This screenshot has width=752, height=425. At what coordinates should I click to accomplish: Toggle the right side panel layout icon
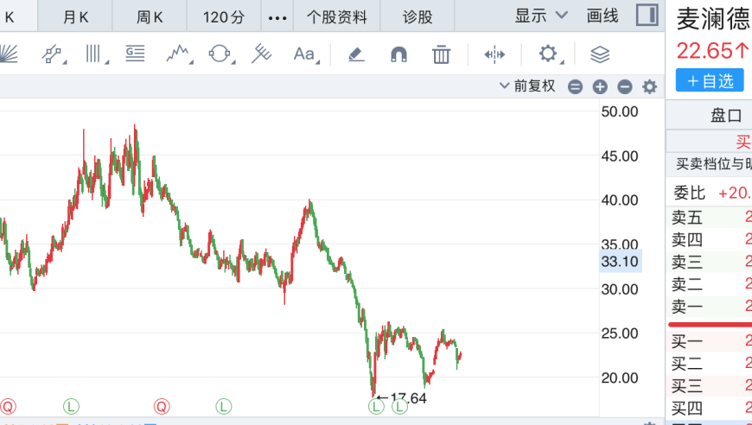coord(647,16)
